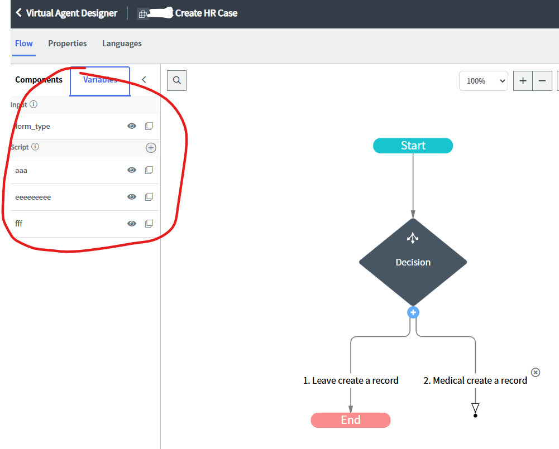This screenshot has width=559, height=449.
Task: Click the info icon next to Input
Action: click(x=33, y=104)
